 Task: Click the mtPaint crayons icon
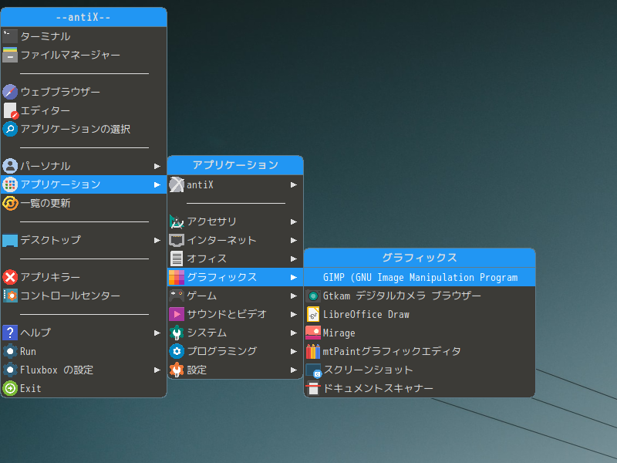(313, 351)
